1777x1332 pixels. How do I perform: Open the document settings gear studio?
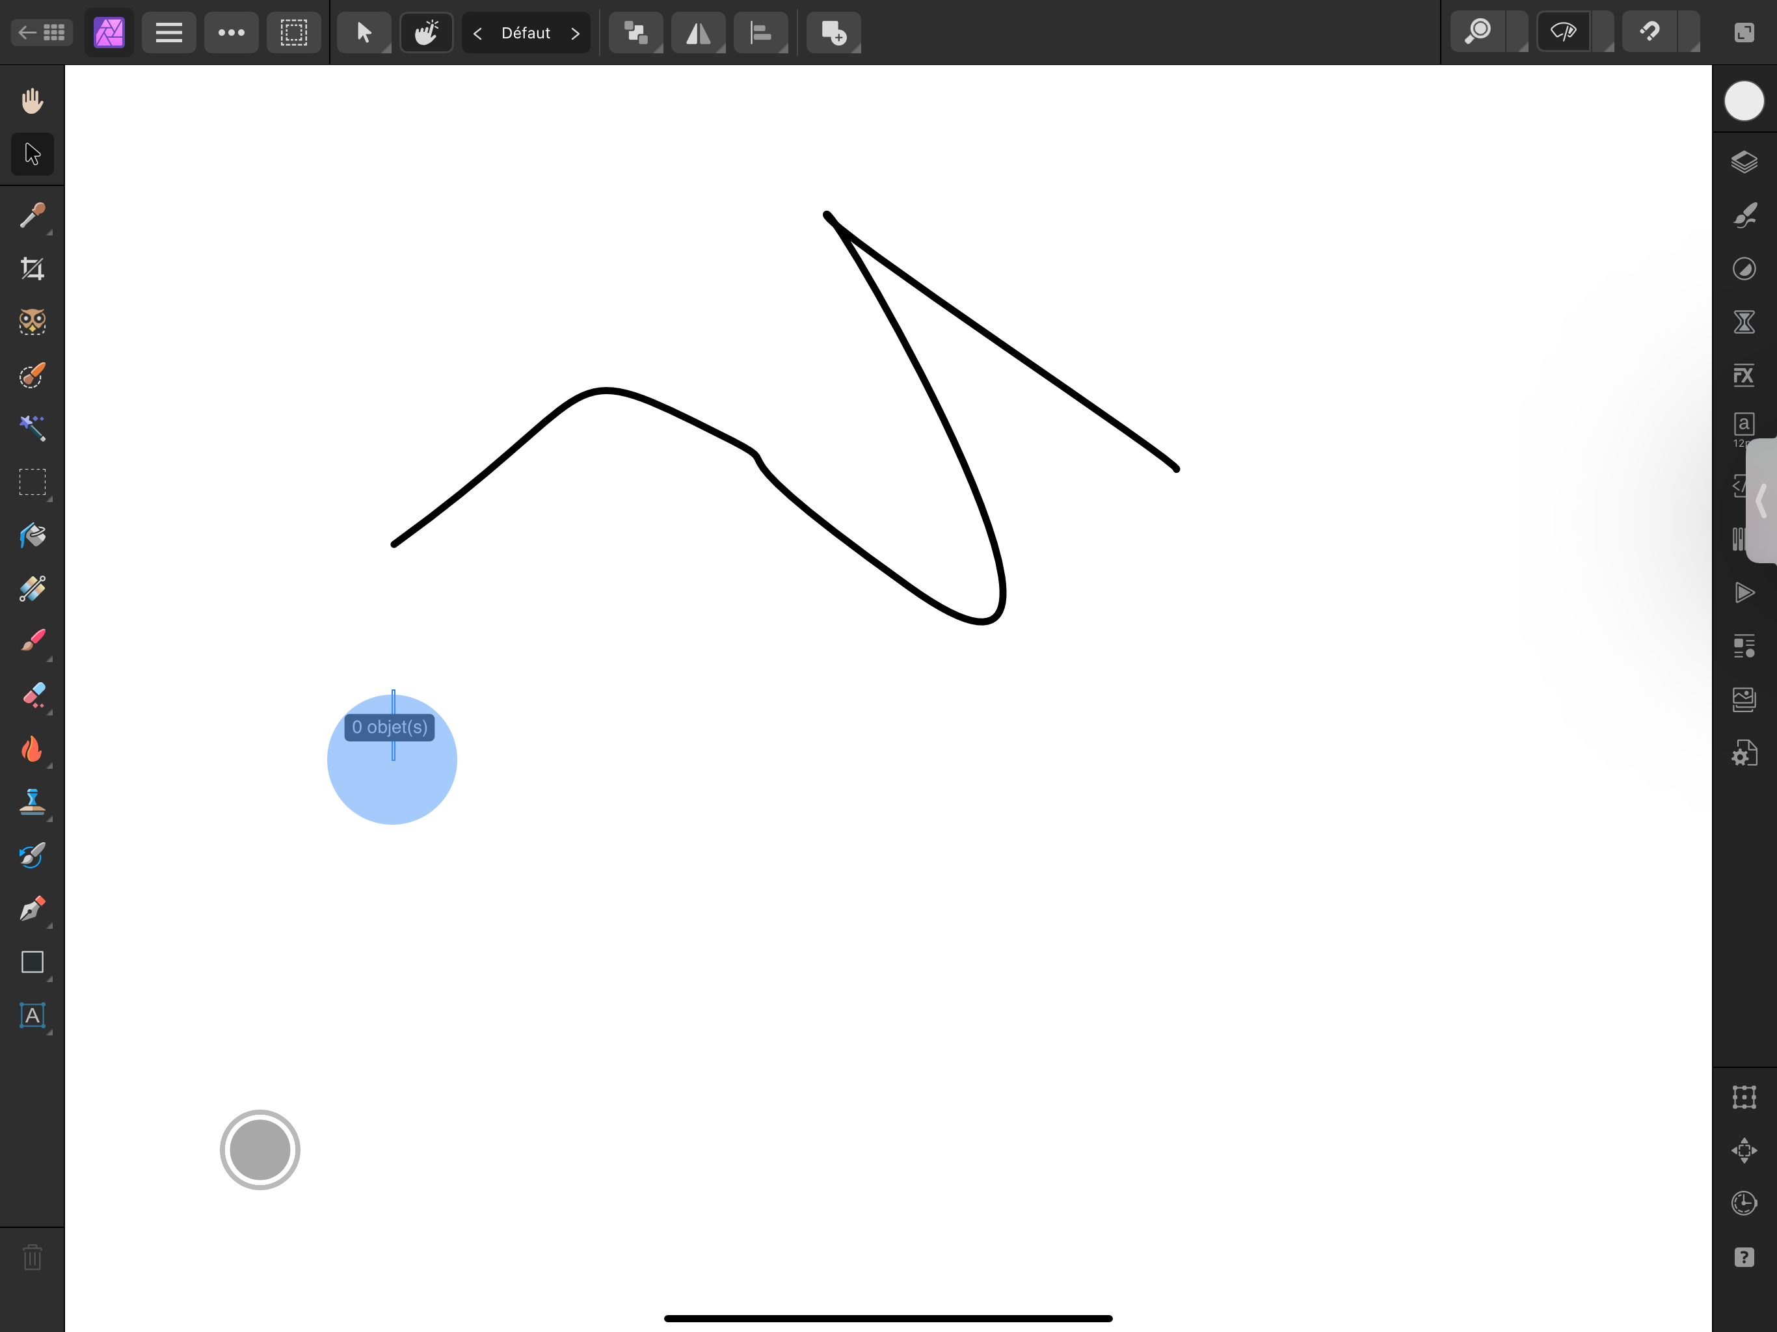pyautogui.click(x=1744, y=753)
